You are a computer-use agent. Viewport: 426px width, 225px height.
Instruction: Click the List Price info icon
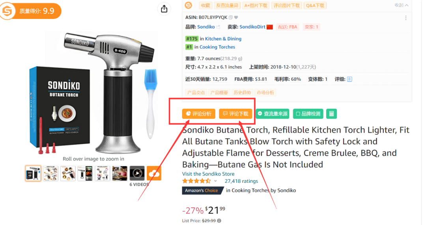point(219,221)
